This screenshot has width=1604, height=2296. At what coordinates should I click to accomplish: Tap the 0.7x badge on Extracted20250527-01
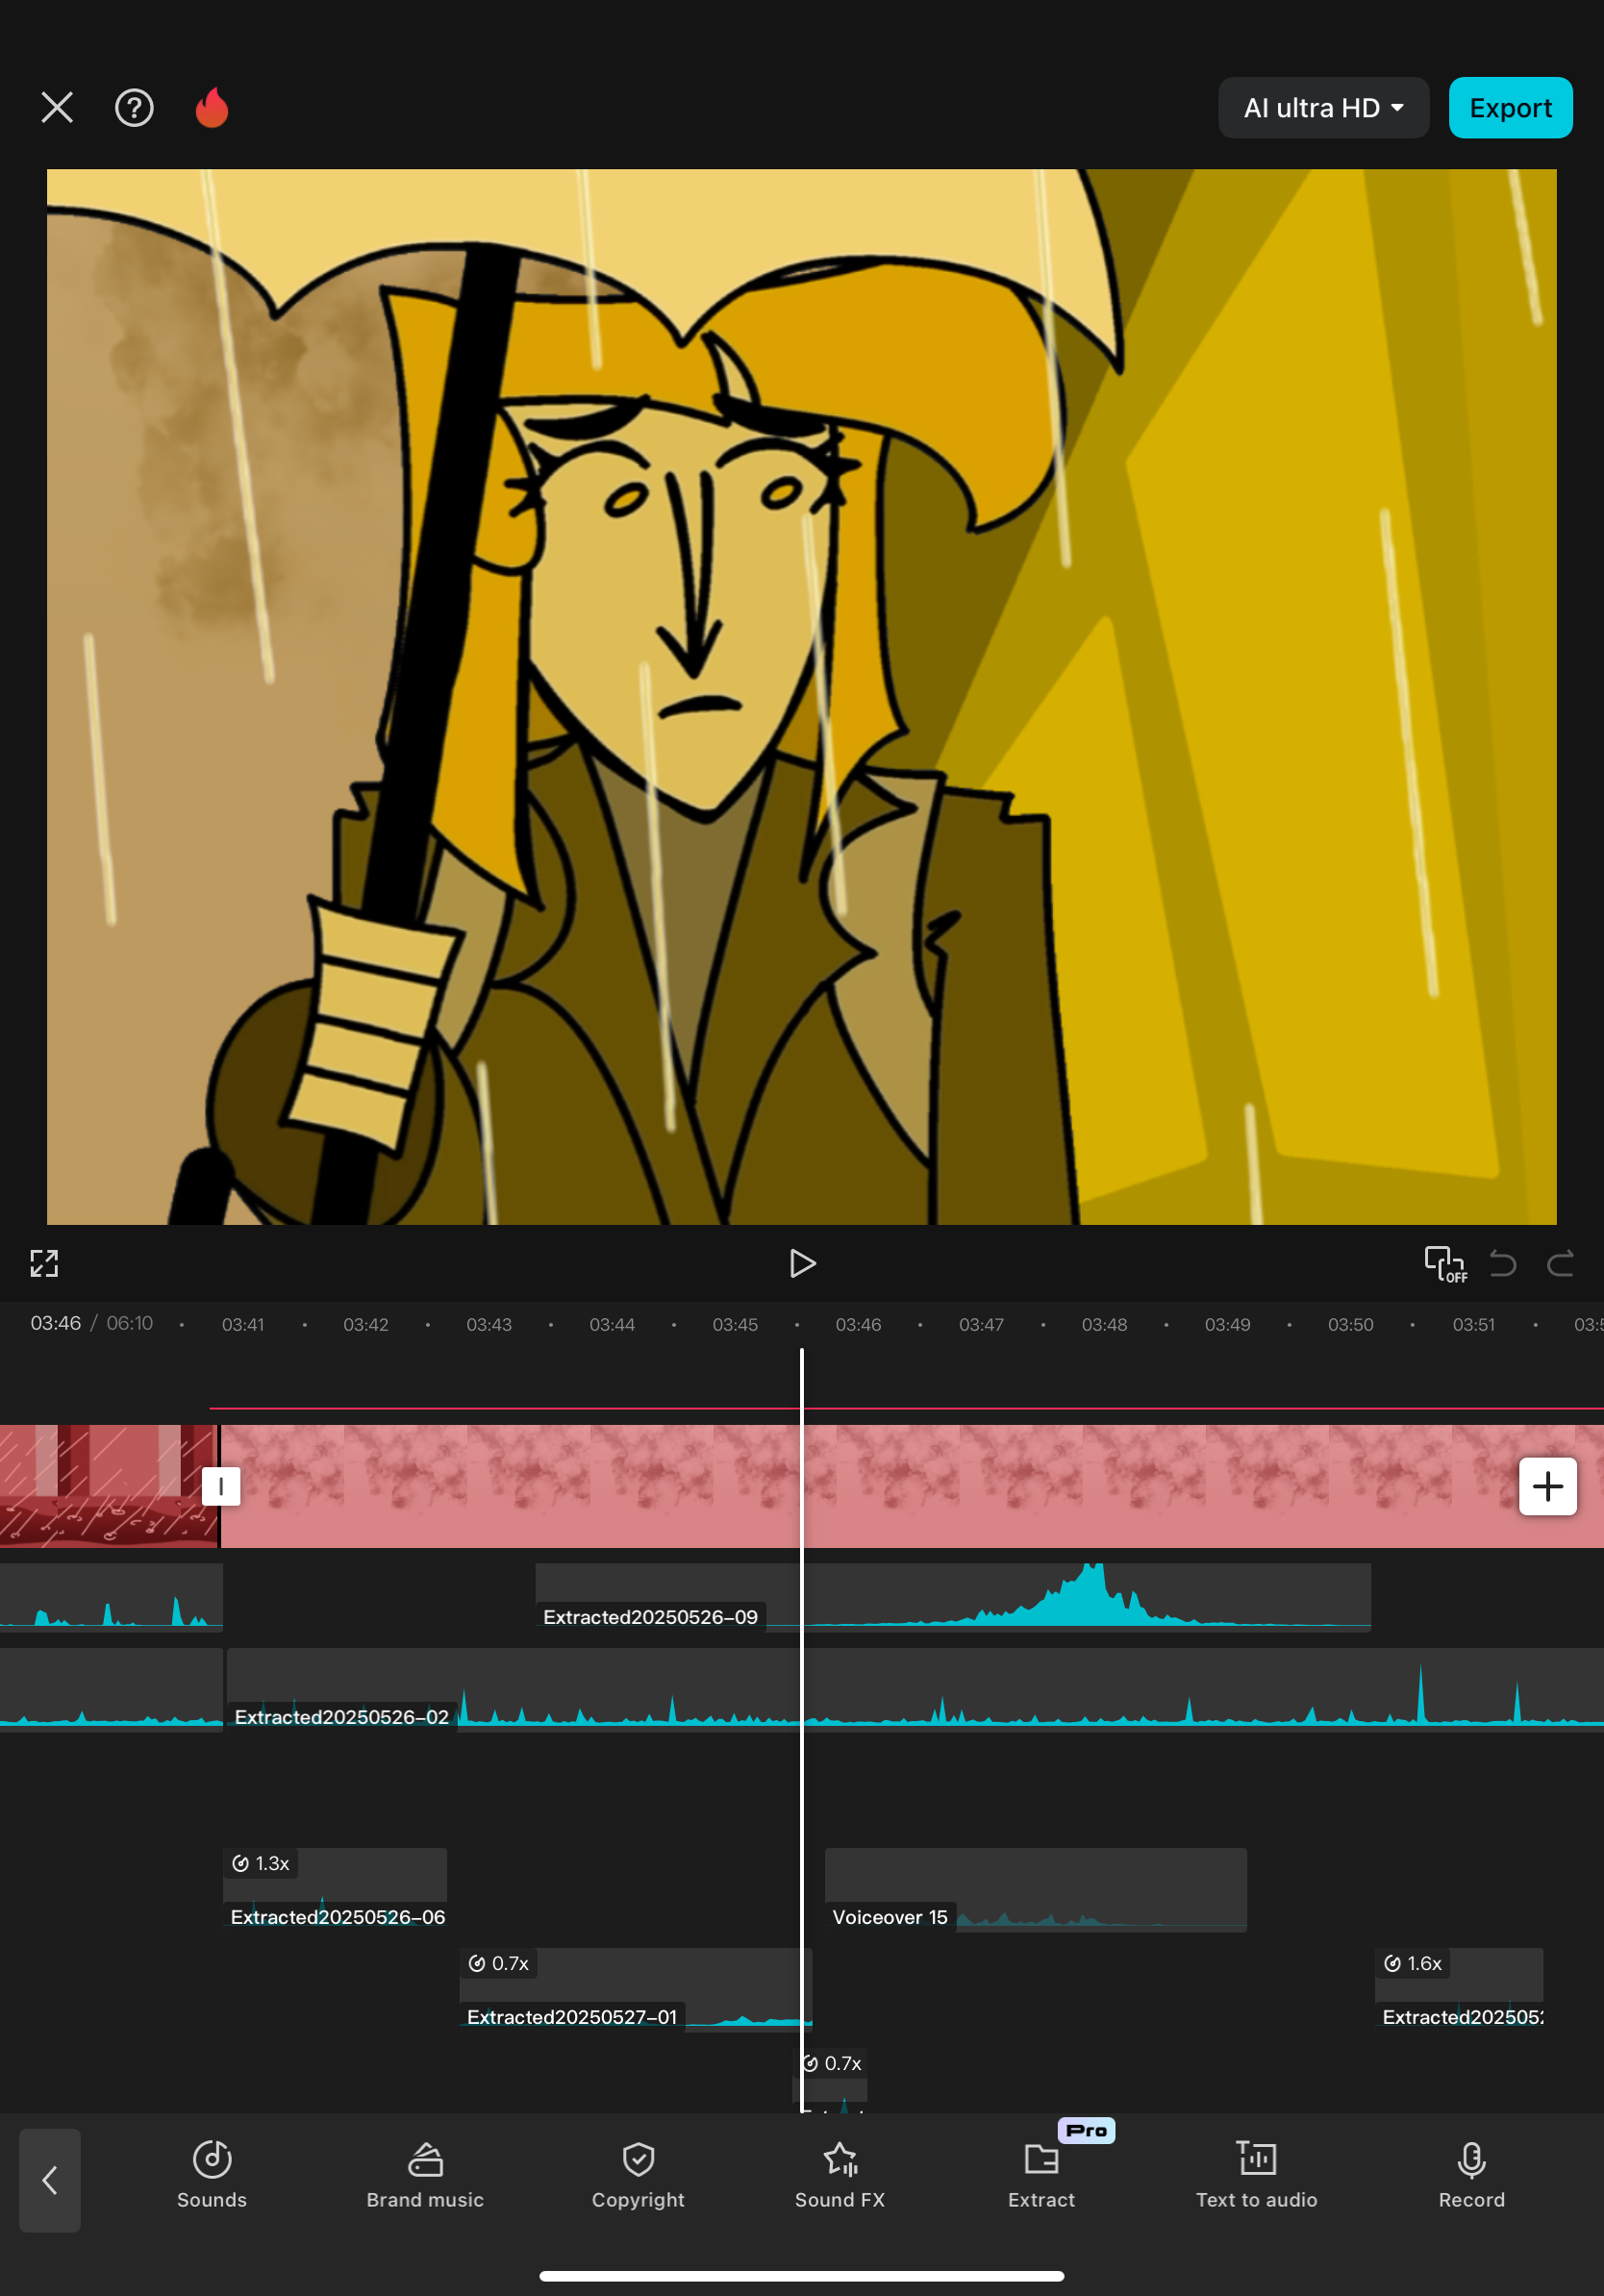(499, 1963)
